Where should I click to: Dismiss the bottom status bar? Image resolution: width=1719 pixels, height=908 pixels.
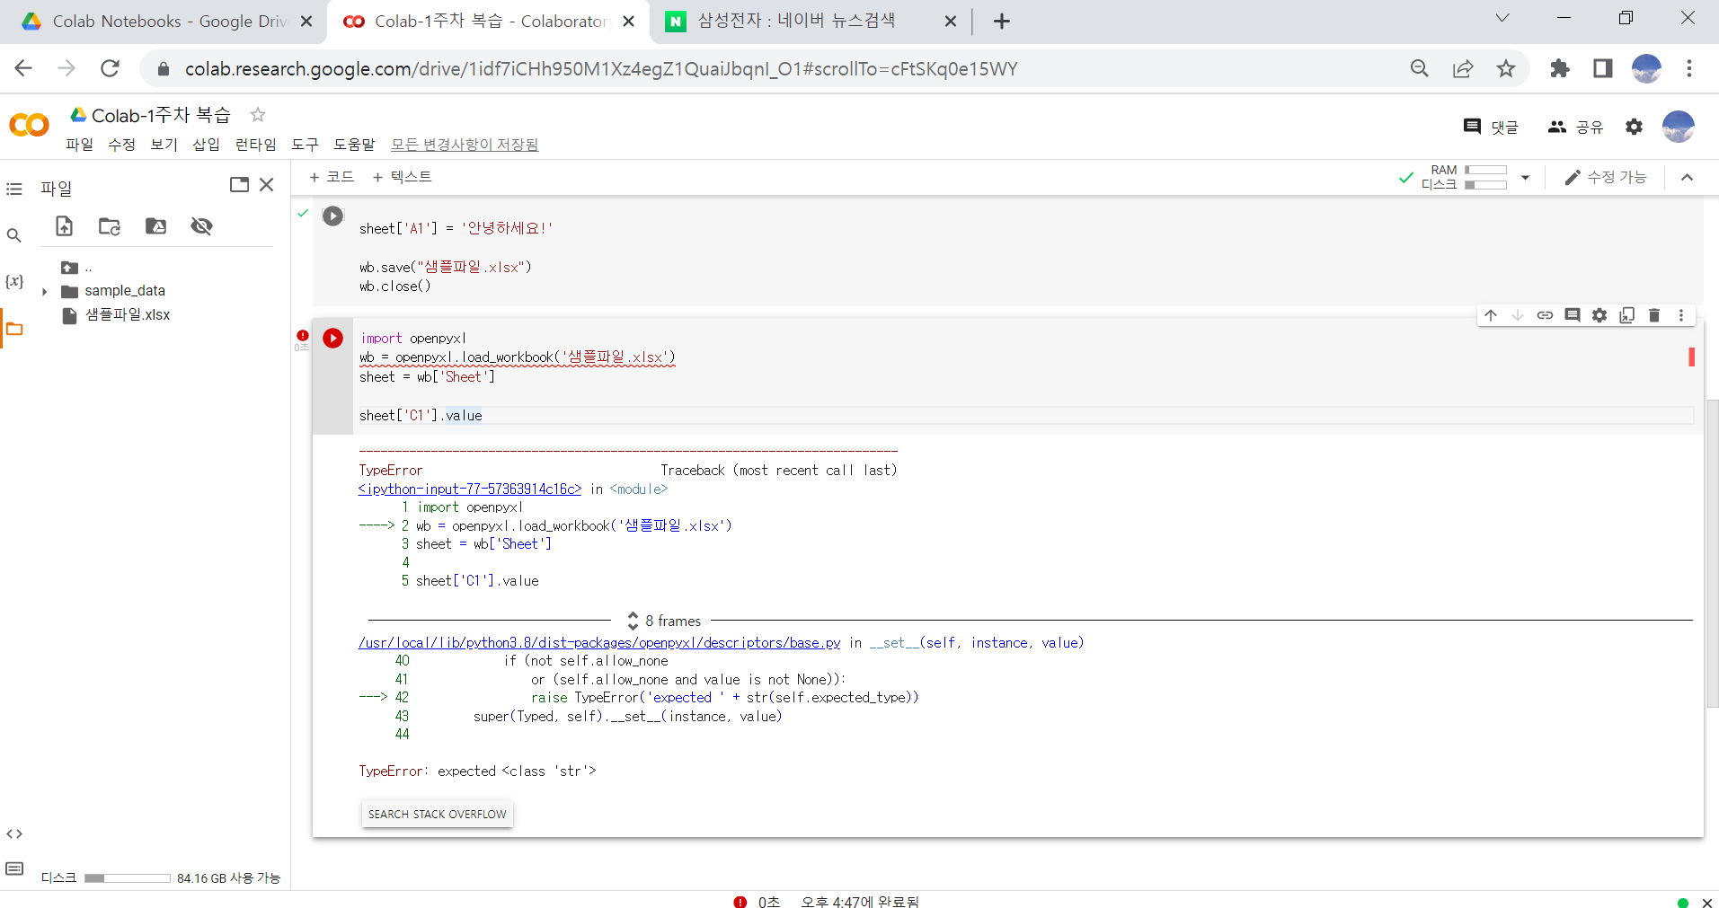(x=1706, y=903)
